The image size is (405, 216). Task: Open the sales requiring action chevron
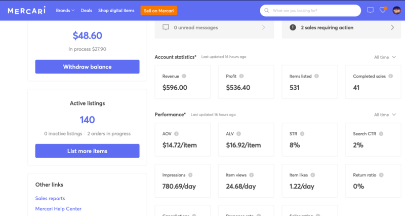coord(392,27)
